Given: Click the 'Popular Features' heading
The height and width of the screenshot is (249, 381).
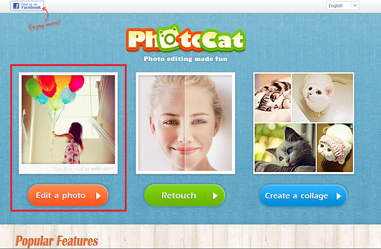Looking at the screenshot, I should point(57,241).
